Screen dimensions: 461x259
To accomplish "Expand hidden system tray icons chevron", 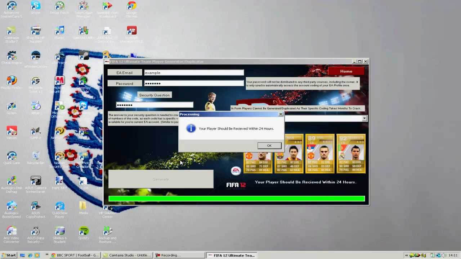I will (x=407, y=255).
